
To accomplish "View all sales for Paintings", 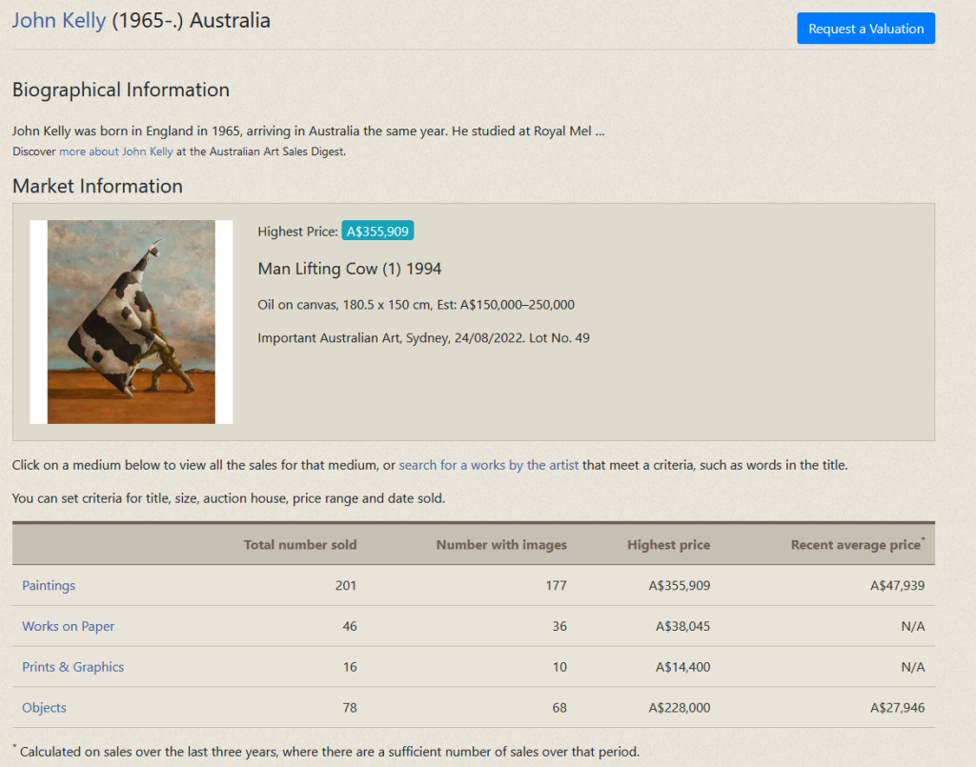I will pos(49,585).
